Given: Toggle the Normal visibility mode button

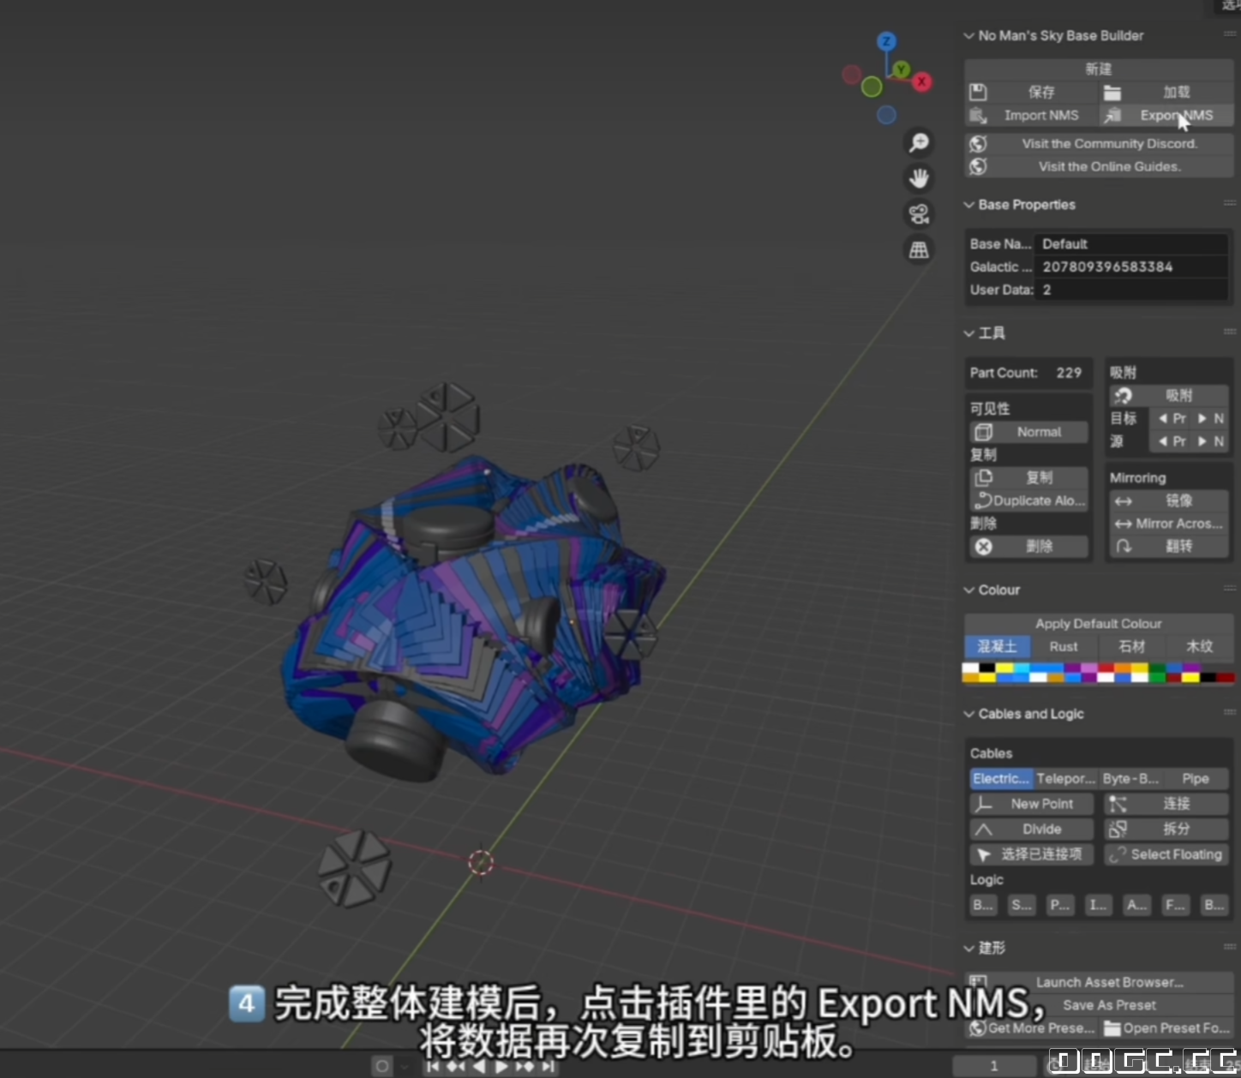Looking at the screenshot, I should [1028, 433].
